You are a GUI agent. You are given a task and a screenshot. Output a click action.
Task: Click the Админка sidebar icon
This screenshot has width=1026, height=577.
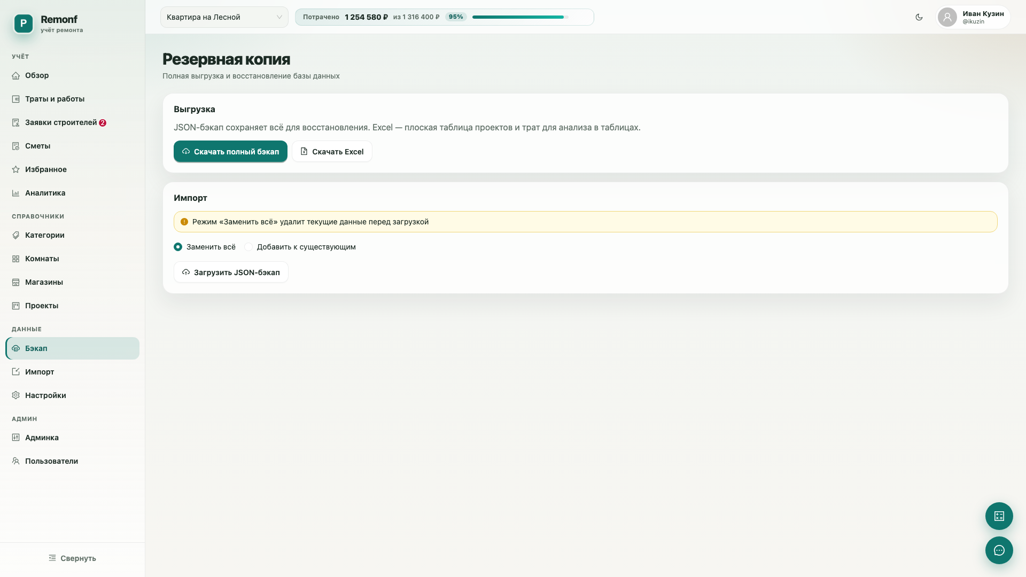pos(16,438)
